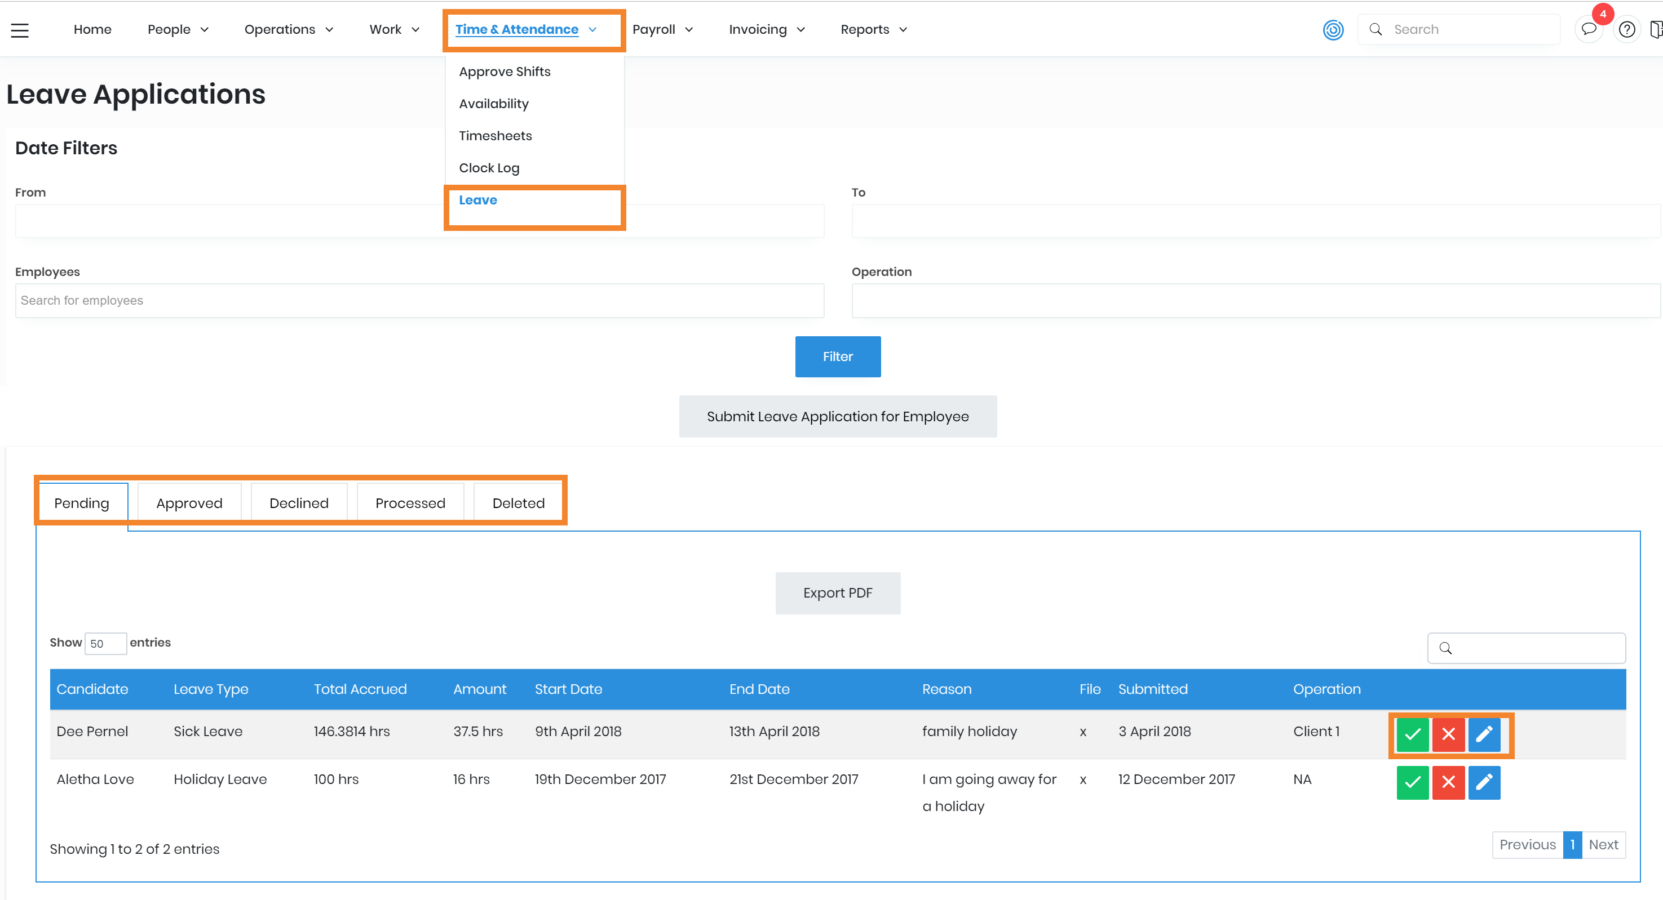Screen dimensions: 1663x900
Task: Decline Dee Pernel's leave with red X
Action: point(1448,733)
